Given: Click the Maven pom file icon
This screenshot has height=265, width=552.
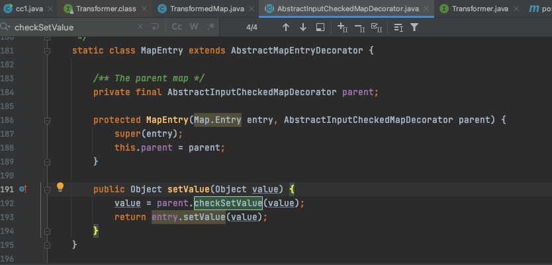Looking at the screenshot, I should point(534,9).
